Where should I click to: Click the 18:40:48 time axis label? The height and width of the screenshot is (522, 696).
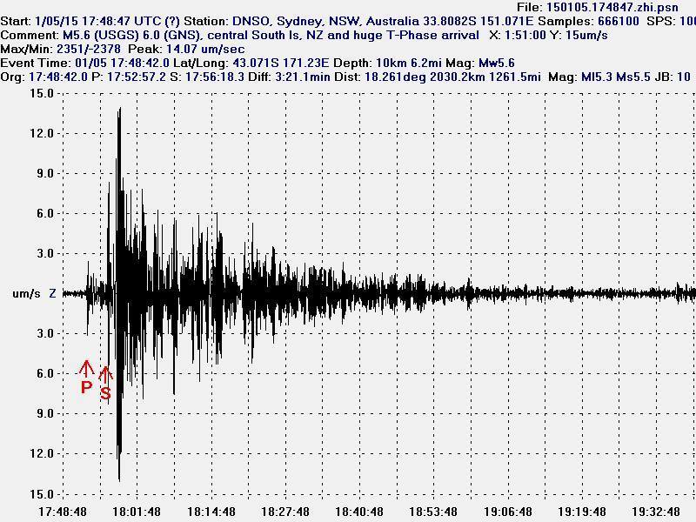[x=359, y=512]
